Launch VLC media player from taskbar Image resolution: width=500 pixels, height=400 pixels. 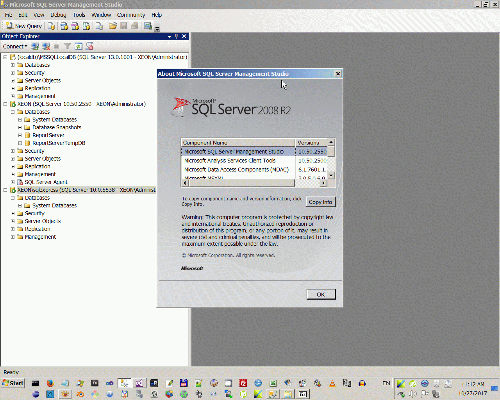[x=332, y=383]
